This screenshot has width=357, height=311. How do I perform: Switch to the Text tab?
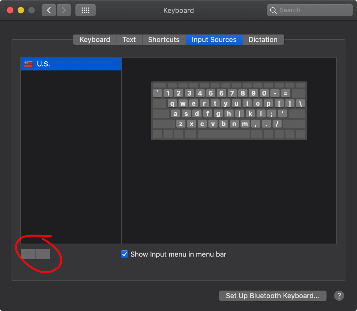tap(129, 40)
